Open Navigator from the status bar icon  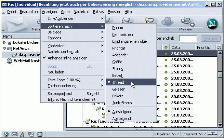(x=6, y=134)
